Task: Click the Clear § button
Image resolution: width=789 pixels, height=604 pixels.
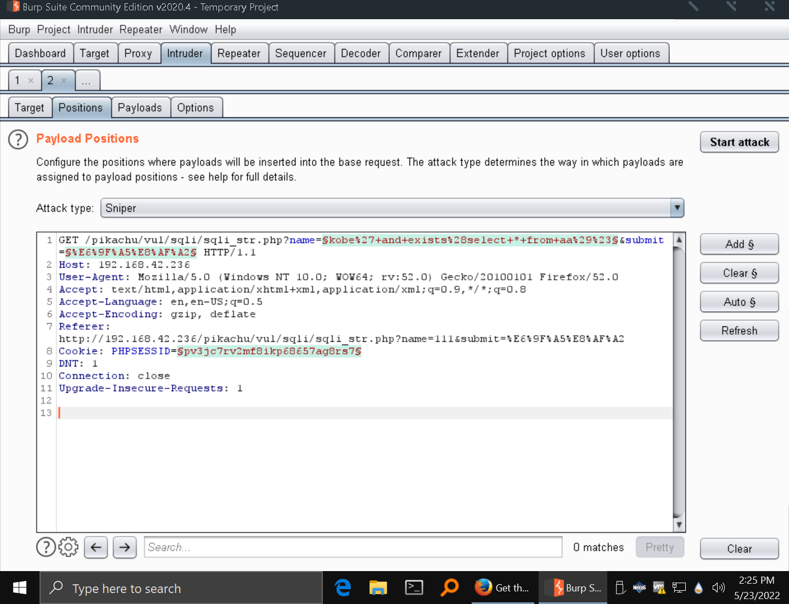Action: 740,273
